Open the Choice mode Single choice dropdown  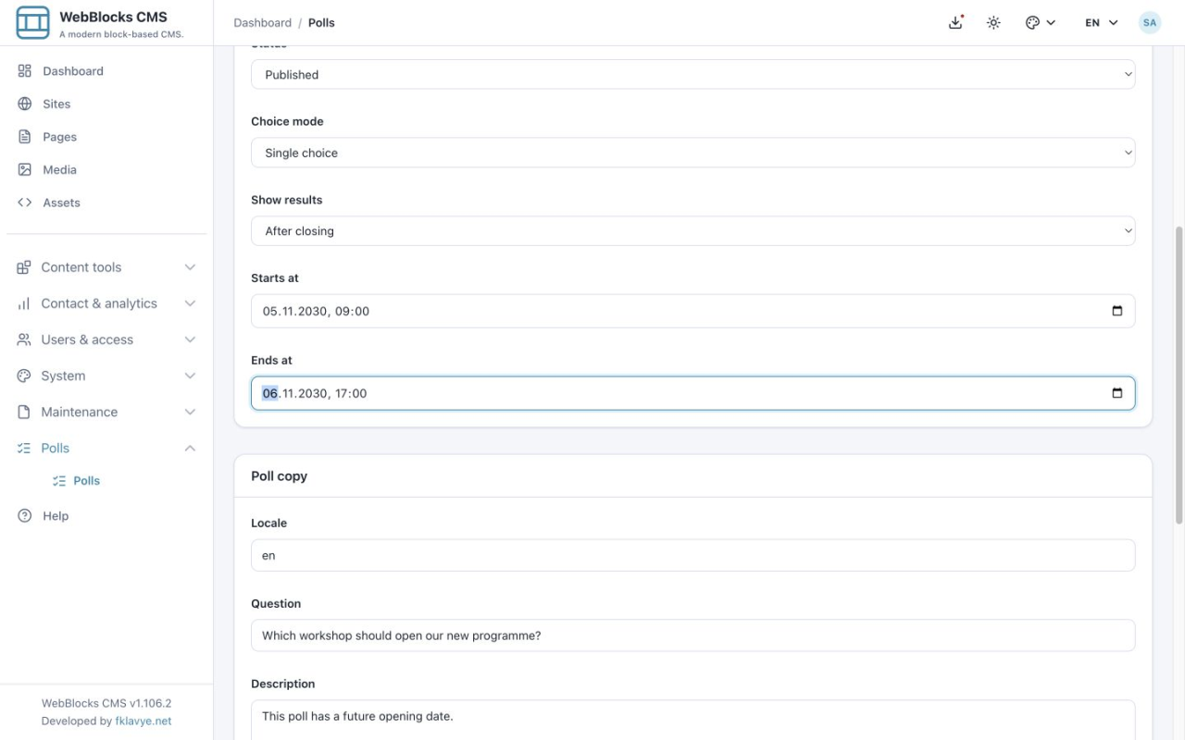tap(692, 153)
